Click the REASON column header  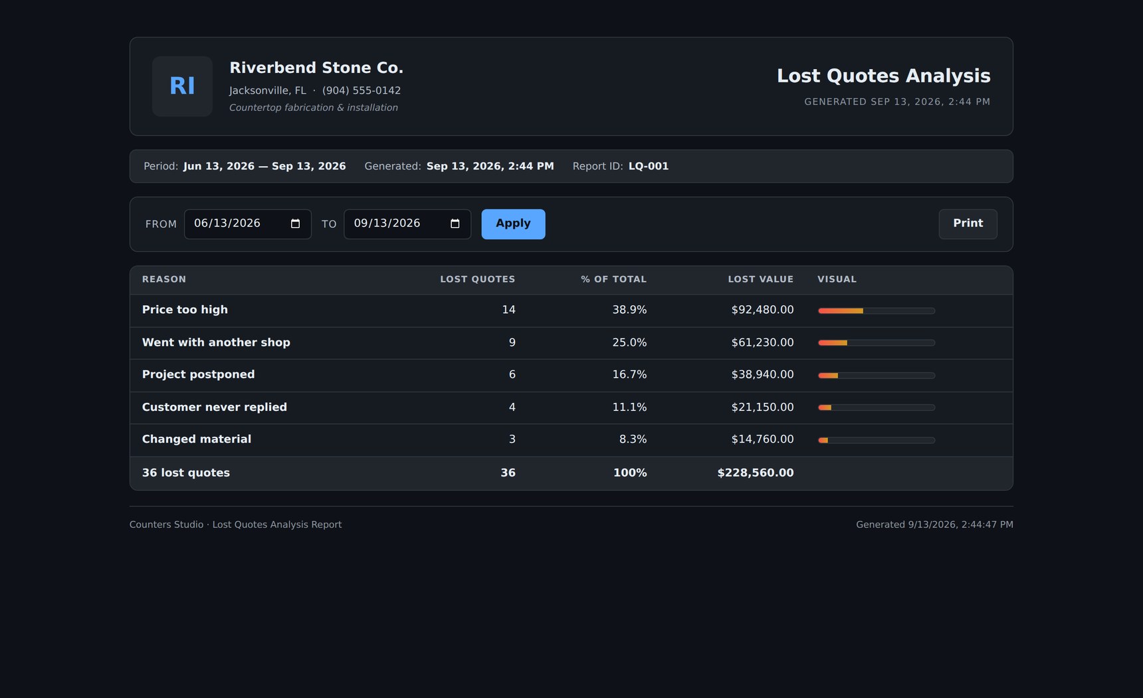click(x=164, y=279)
